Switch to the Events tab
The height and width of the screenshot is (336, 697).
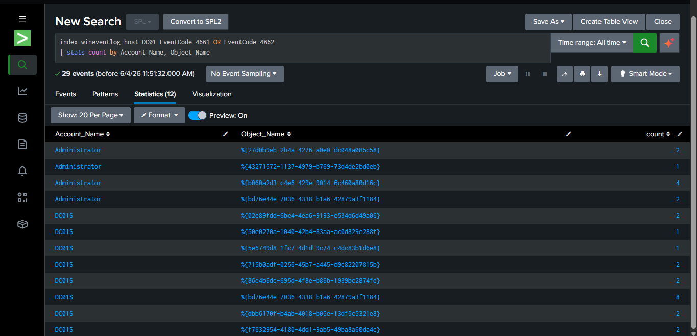(x=65, y=94)
